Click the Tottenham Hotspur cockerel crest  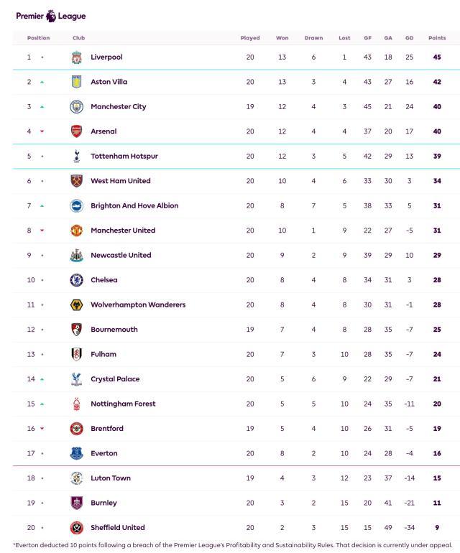click(77, 157)
